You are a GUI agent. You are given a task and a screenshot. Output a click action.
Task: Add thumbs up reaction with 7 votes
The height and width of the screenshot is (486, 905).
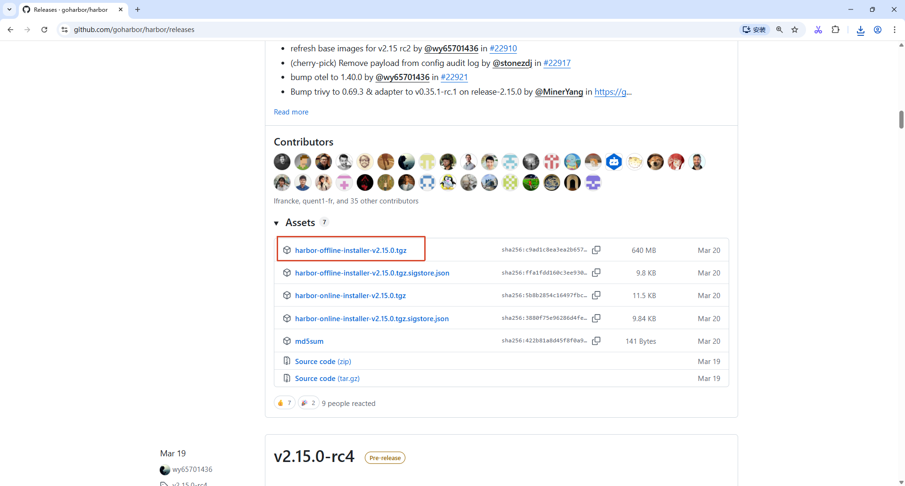tap(285, 403)
